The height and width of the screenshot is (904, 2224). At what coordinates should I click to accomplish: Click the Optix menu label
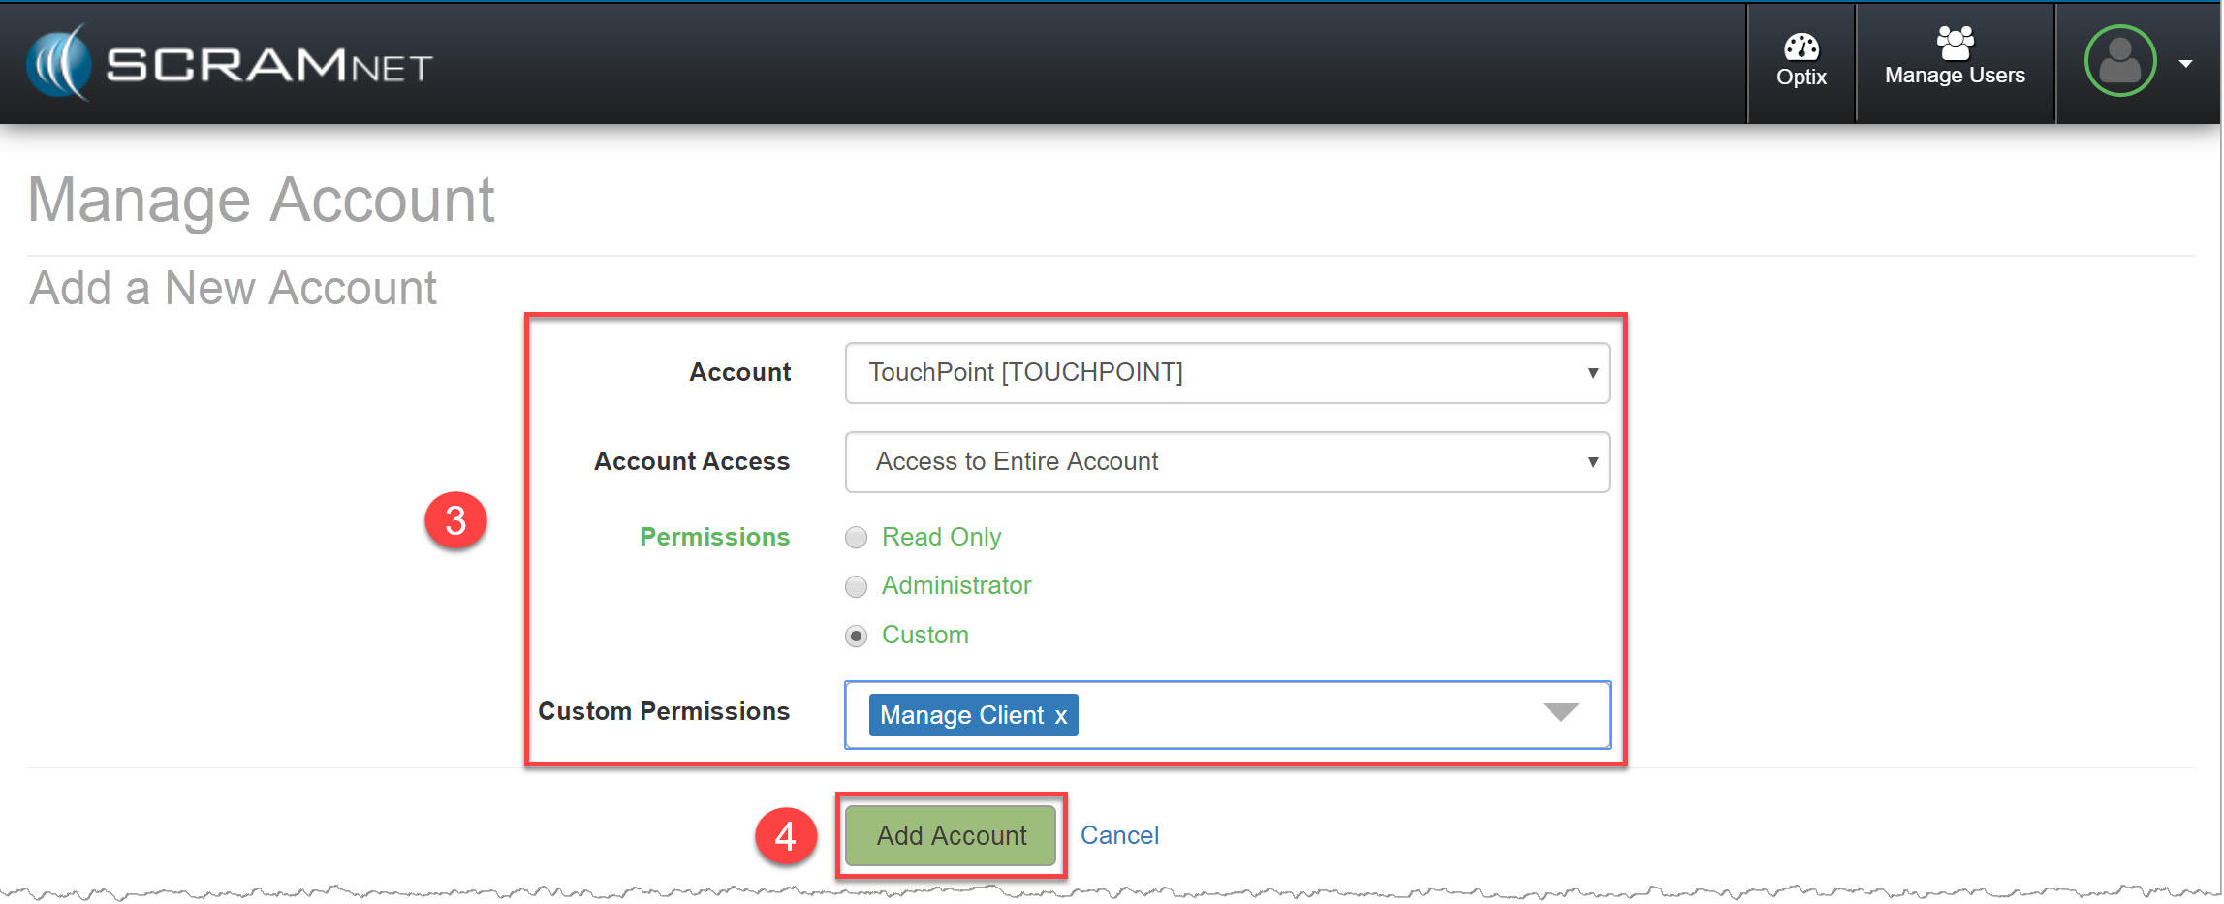[x=1801, y=78]
